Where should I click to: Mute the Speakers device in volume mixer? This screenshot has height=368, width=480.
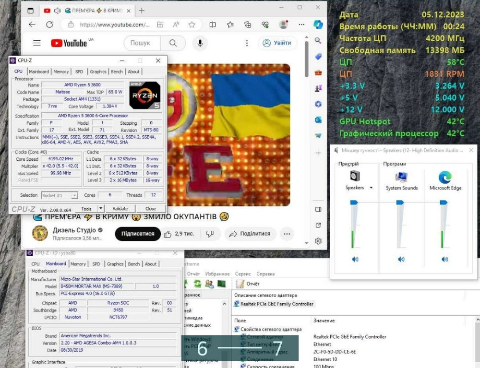[x=355, y=260]
